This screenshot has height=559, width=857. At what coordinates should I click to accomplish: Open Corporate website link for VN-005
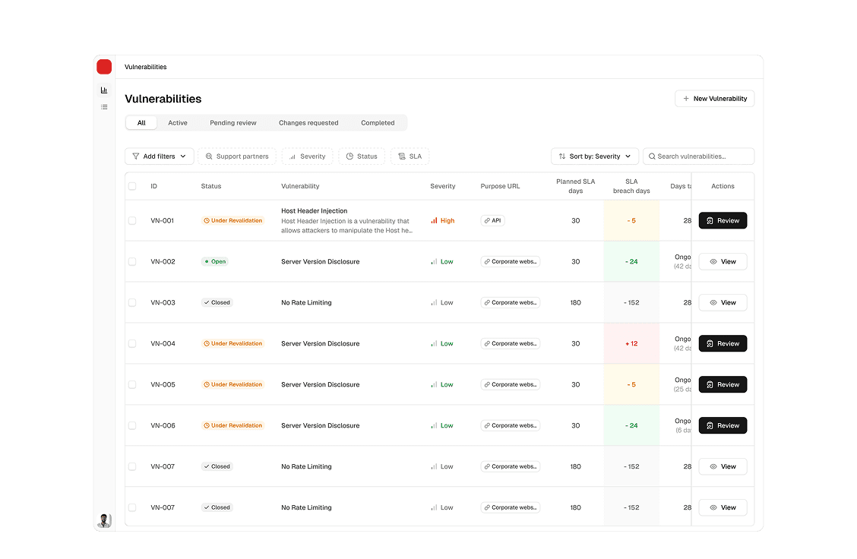tap(511, 384)
